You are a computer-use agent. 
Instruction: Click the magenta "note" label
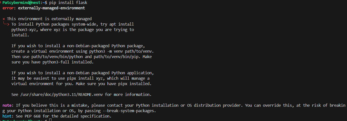click(7, 105)
